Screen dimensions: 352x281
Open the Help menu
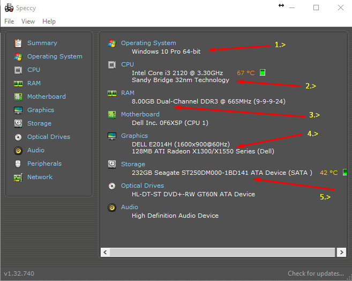click(x=49, y=21)
